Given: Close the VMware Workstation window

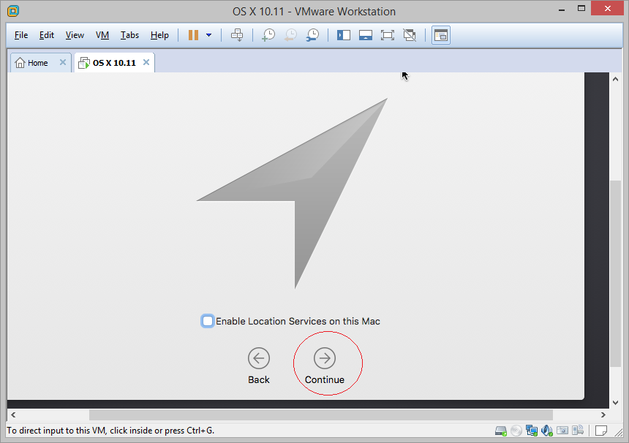Looking at the screenshot, I should click(x=607, y=9).
